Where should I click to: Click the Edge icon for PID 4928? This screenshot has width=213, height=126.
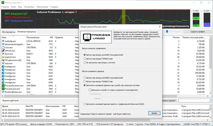point(3,67)
